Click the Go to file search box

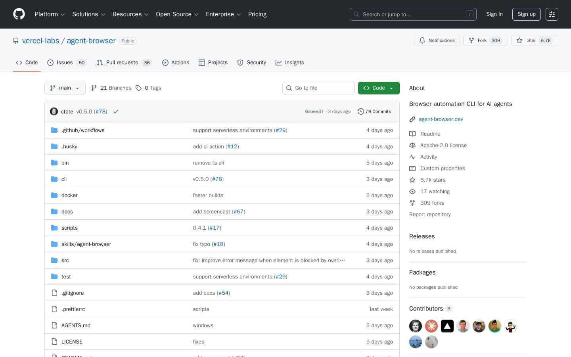click(x=318, y=88)
